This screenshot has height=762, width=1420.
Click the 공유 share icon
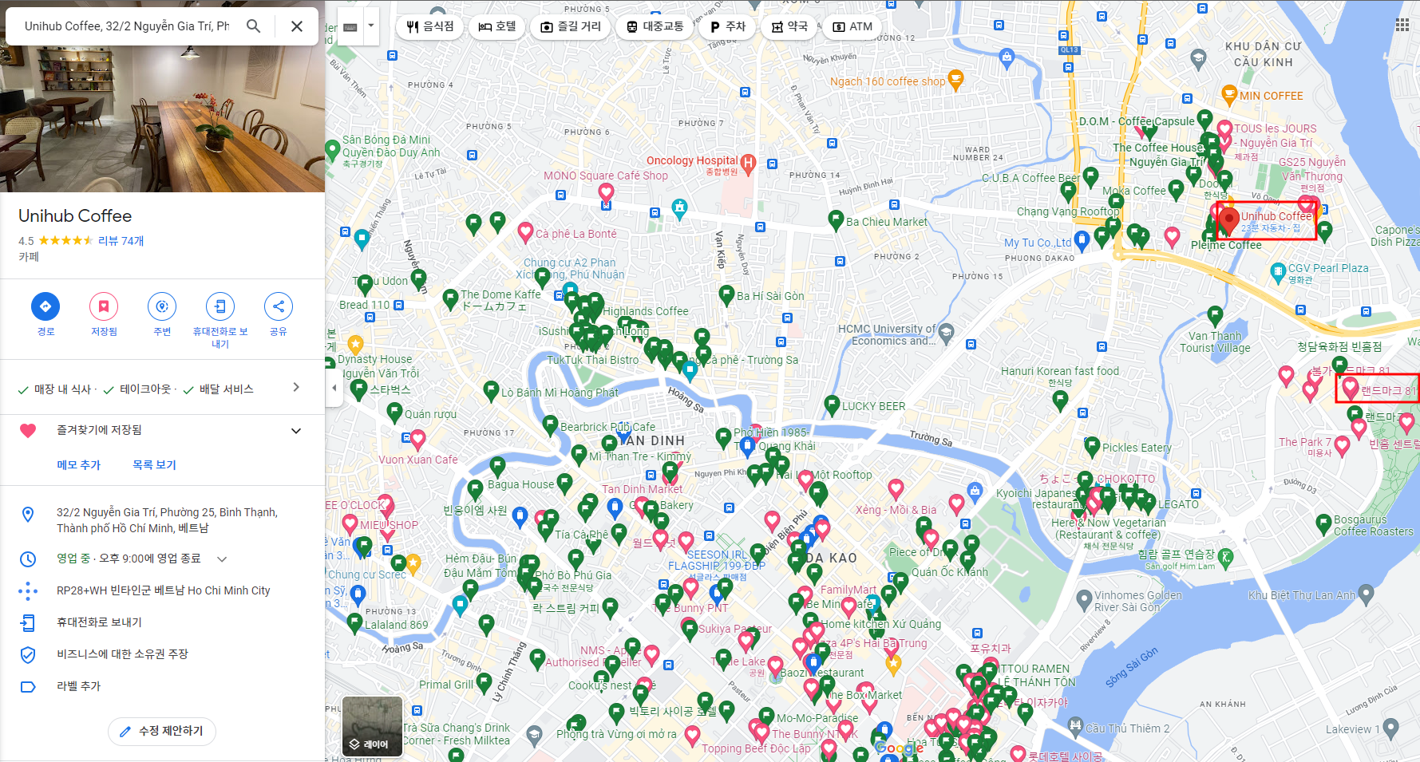tap(279, 306)
